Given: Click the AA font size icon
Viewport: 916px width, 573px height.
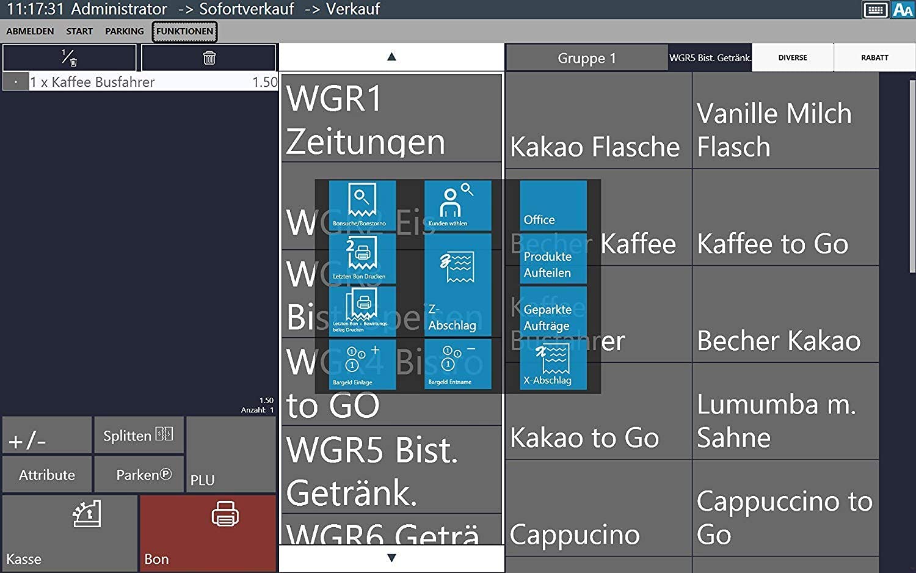Looking at the screenshot, I should pyautogui.click(x=903, y=10).
